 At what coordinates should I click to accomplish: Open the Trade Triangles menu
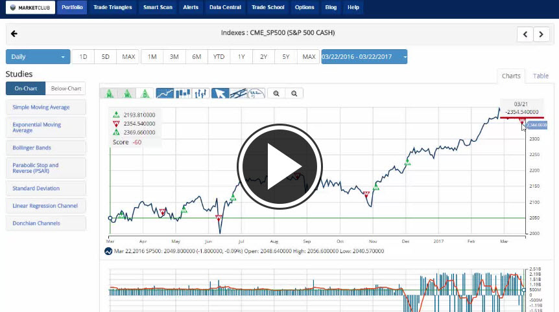(x=113, y=8)
